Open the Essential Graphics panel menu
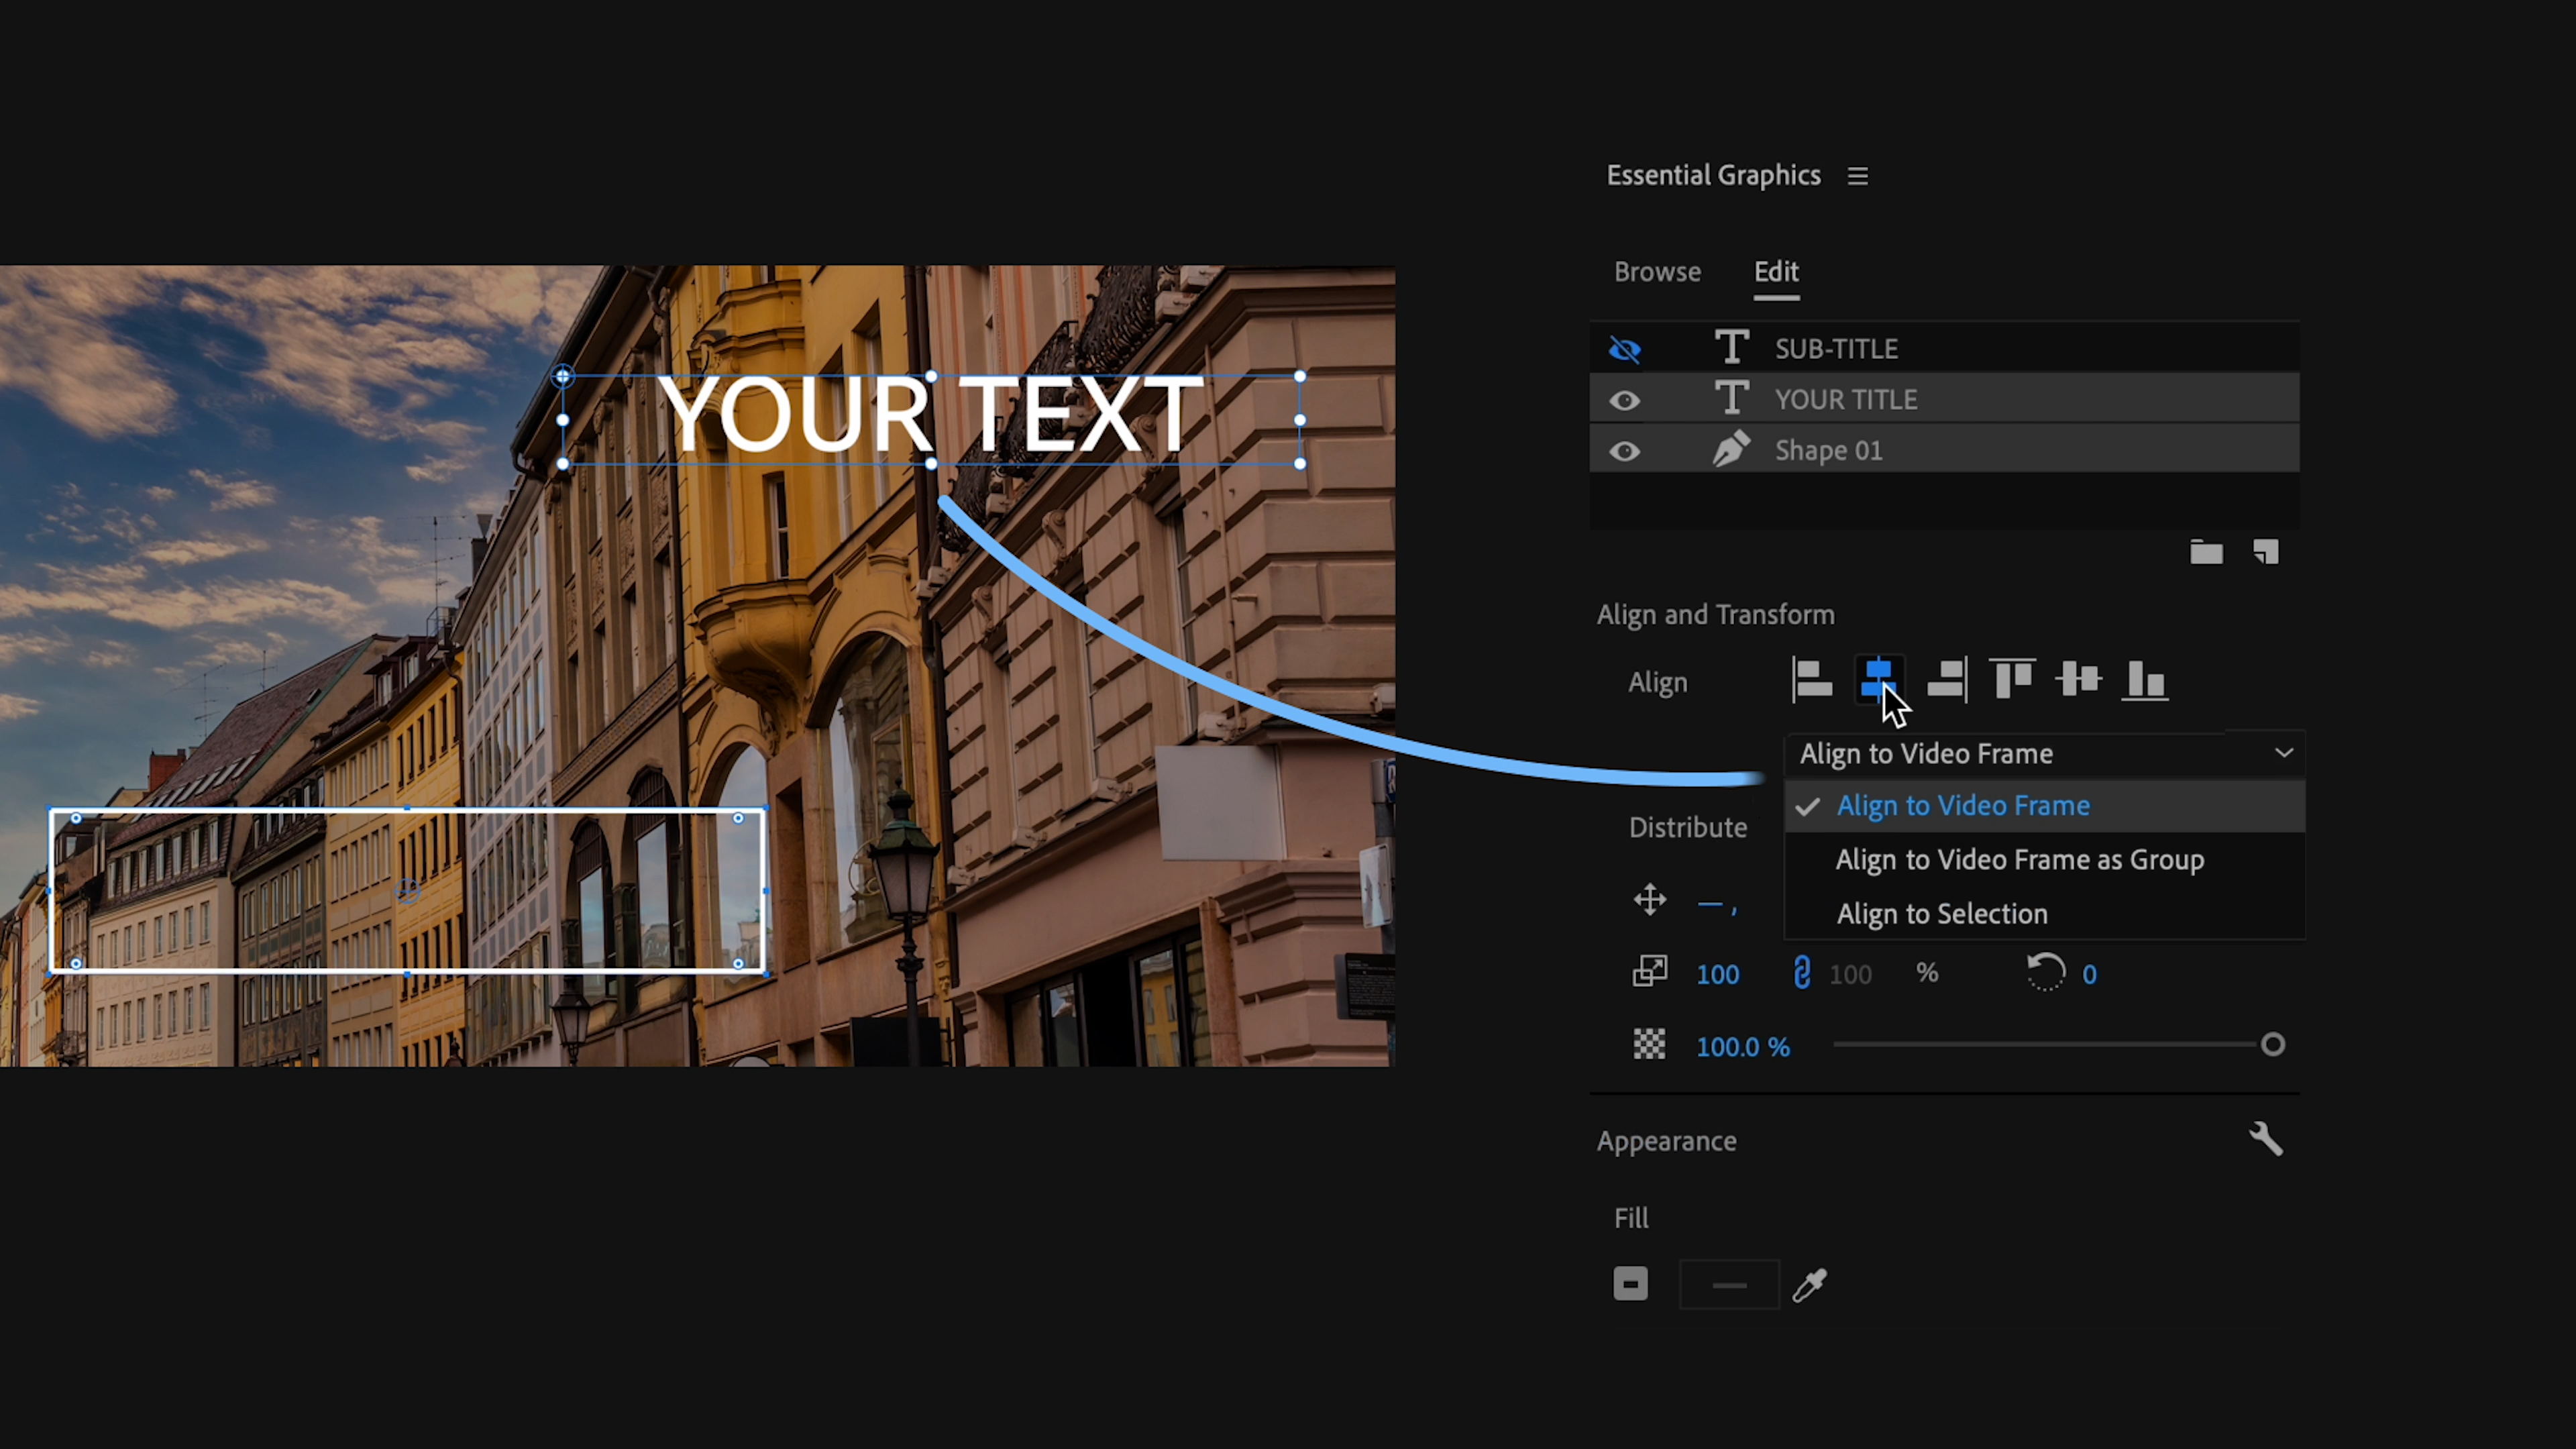Viewport: 2576px width, 1449px height. [x=1858, y=176]
